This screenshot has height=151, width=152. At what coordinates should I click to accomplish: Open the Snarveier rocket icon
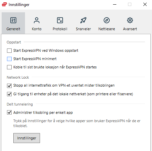[83, 20]
